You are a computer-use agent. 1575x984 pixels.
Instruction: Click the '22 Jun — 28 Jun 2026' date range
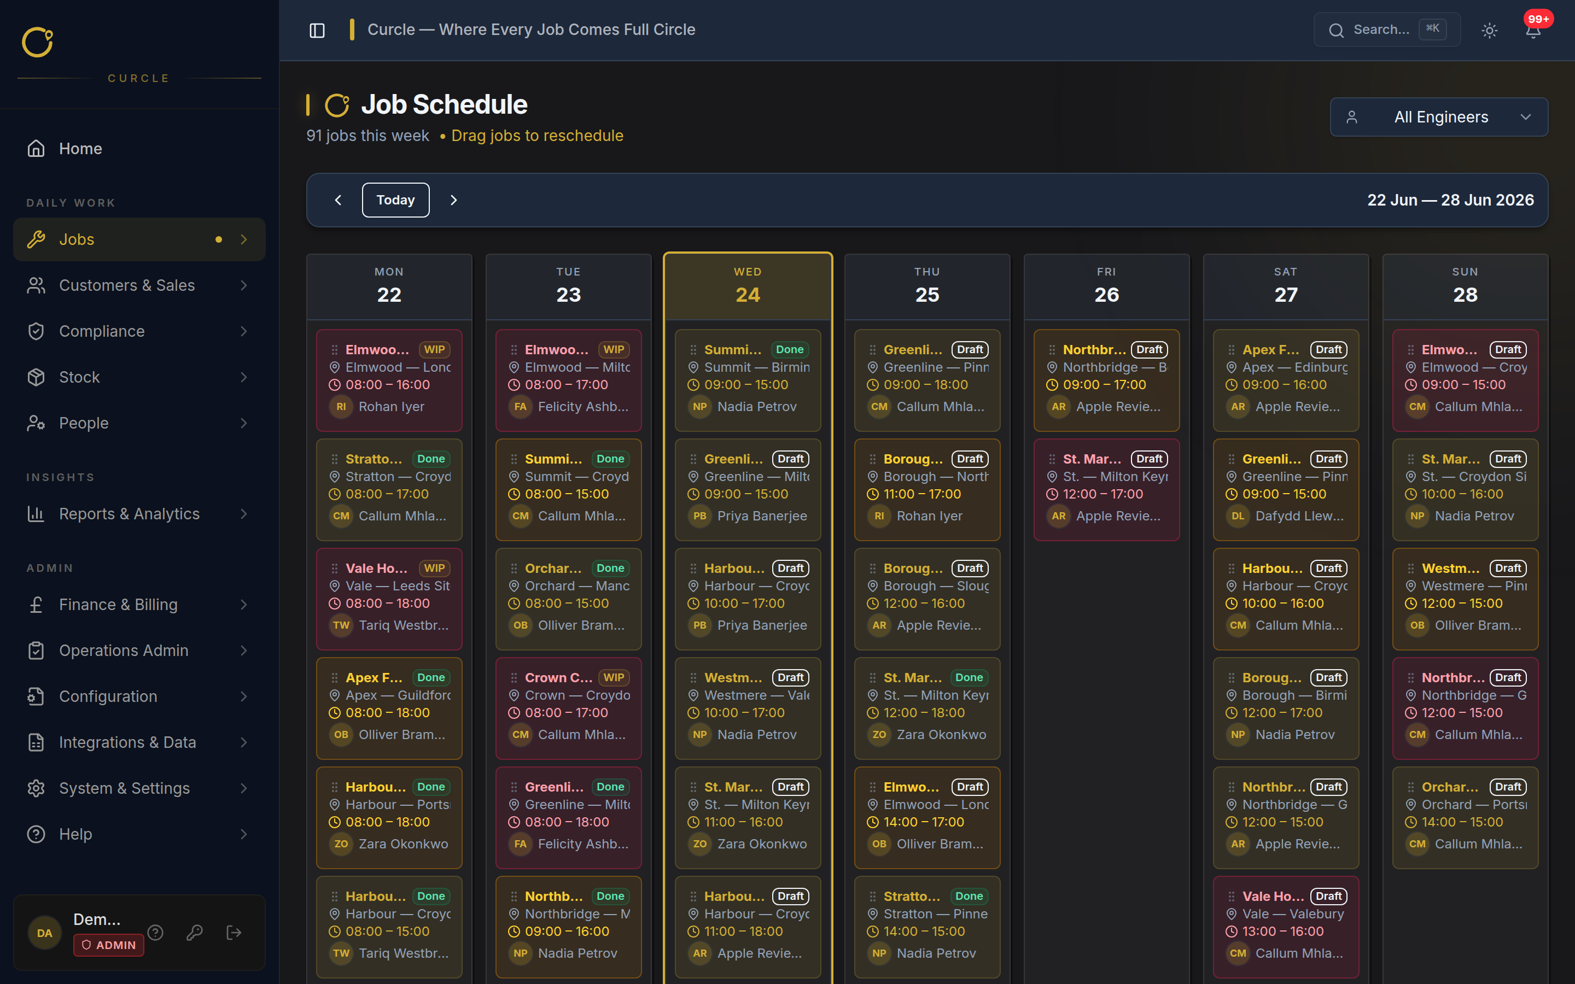click(1450, 200)
